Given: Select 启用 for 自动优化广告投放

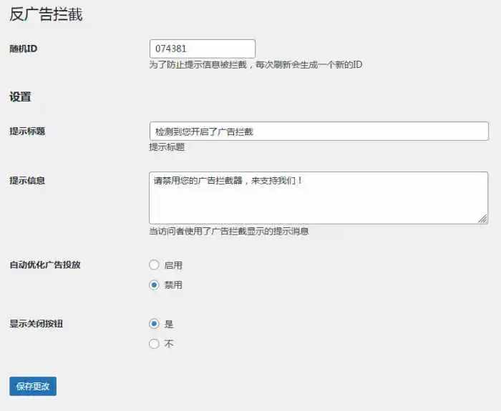Looking at the screenshot, I should 154,265.
